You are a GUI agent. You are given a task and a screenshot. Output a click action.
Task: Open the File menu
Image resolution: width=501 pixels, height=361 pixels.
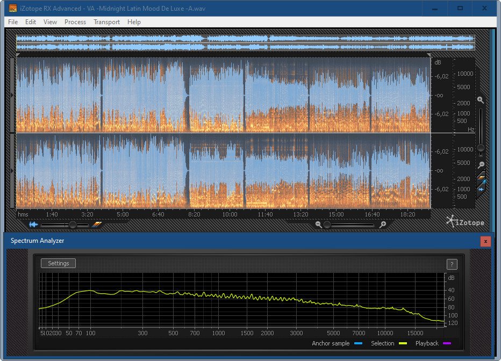coord(13,22)
